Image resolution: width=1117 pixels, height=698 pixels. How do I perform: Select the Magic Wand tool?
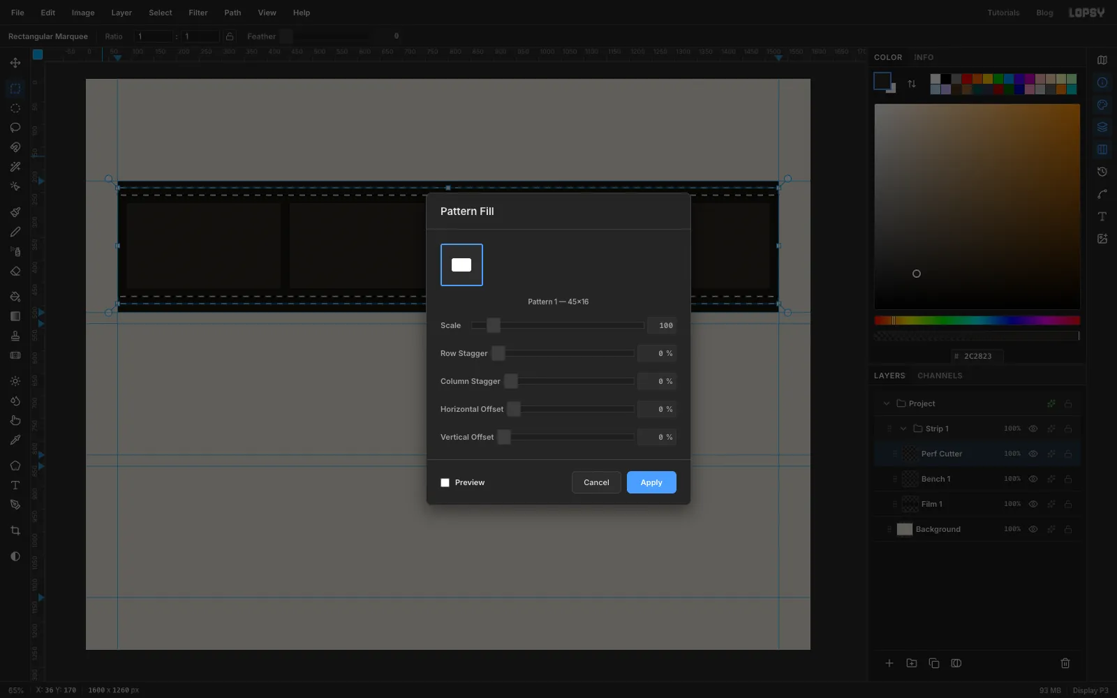click(15, 167)
